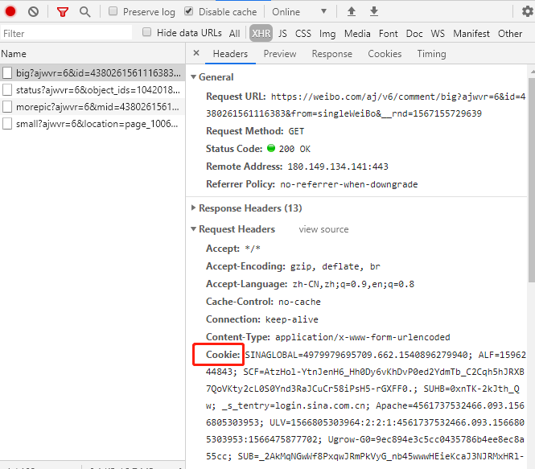Click view source link

point(323,229)
